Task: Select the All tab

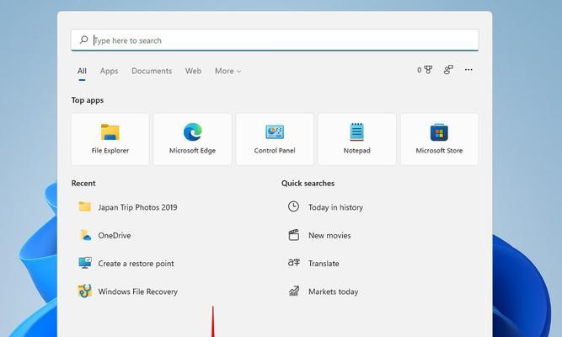Action: [82, 71]
